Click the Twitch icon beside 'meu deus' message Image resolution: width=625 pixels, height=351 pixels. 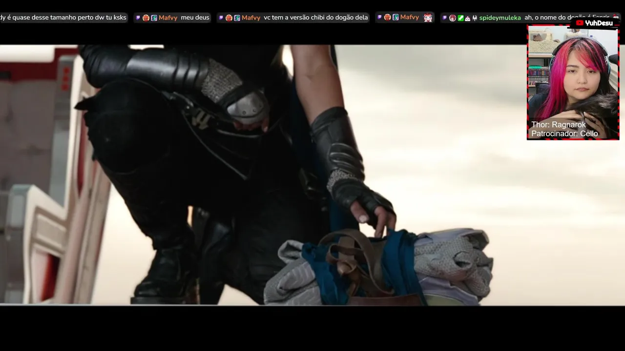138,18
